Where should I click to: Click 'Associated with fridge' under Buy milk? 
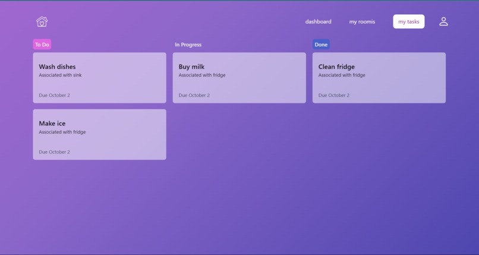(x=202, y=75)
